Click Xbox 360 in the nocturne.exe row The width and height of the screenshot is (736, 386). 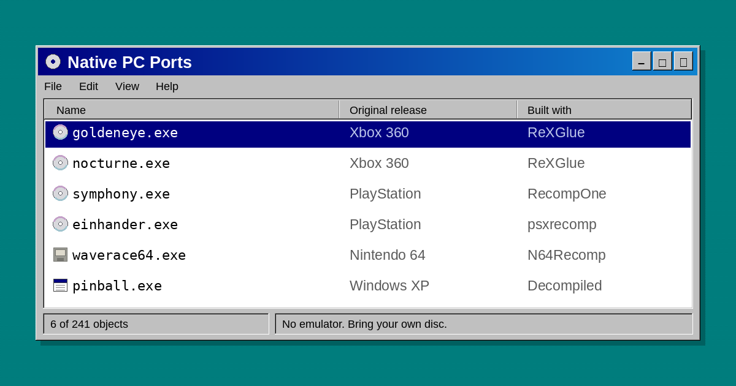click(x=379, y=164)
